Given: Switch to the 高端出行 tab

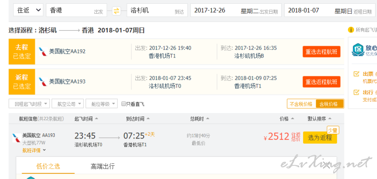Looking at the screenshot, I should pos(103,166).
